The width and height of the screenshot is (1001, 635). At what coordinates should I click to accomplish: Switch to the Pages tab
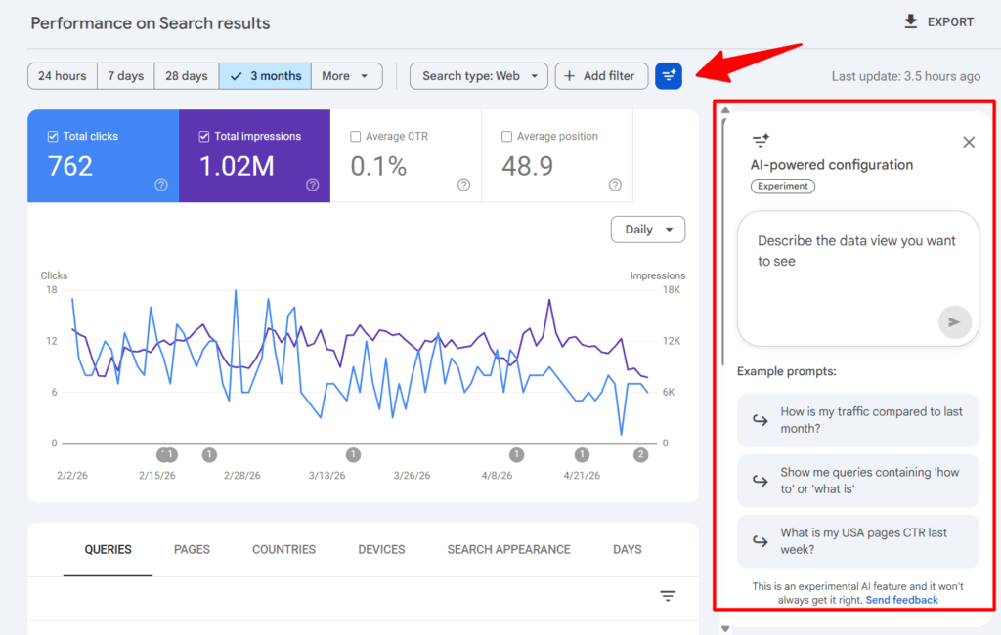tap(193, 549)
